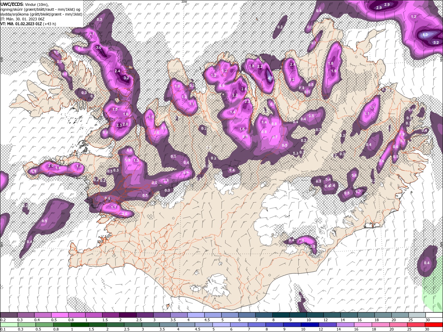
Task: Click the pale lavender swatch at 4, upper scale
Action: tap(196, 315)
